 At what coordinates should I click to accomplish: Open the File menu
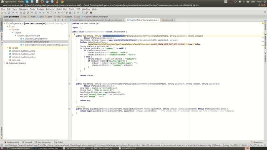pyautogui.click(x=3, y=9)
